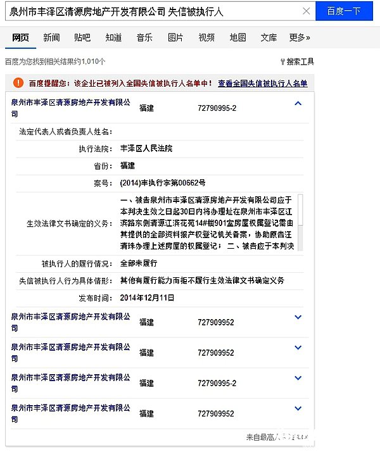The image size is (380, 452).
Task: Switch to the 新闻 tab
Action: tap(52, 37)
